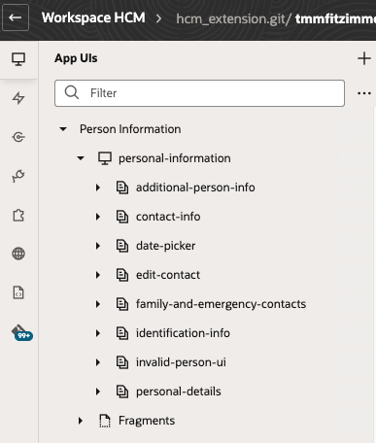This screenshot has width=376, height=443.
Task: Open the Components puzzle piece tab
Action: click(x=18, y=215)
